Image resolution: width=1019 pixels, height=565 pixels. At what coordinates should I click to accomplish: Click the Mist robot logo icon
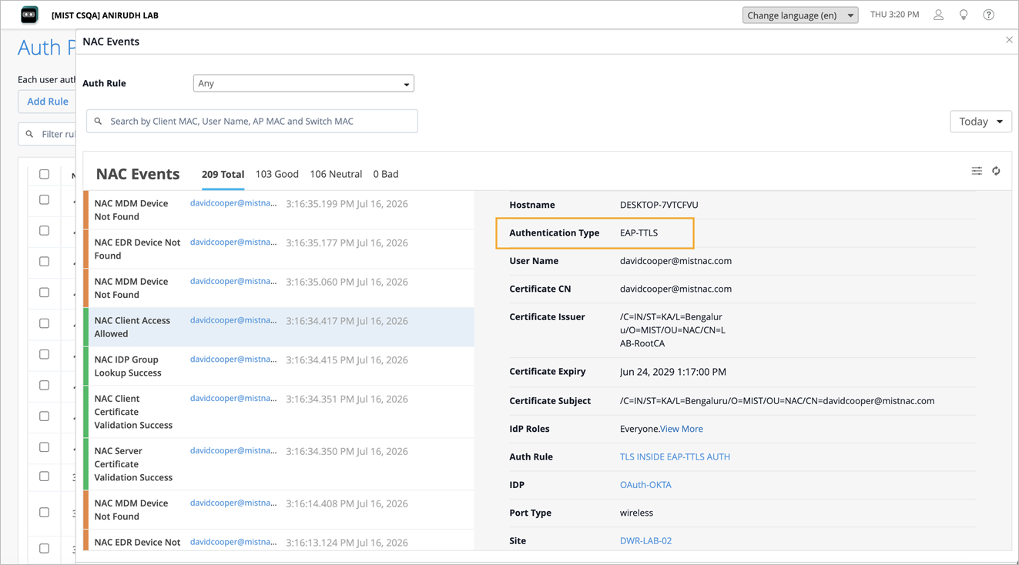[x=29, y=15]
